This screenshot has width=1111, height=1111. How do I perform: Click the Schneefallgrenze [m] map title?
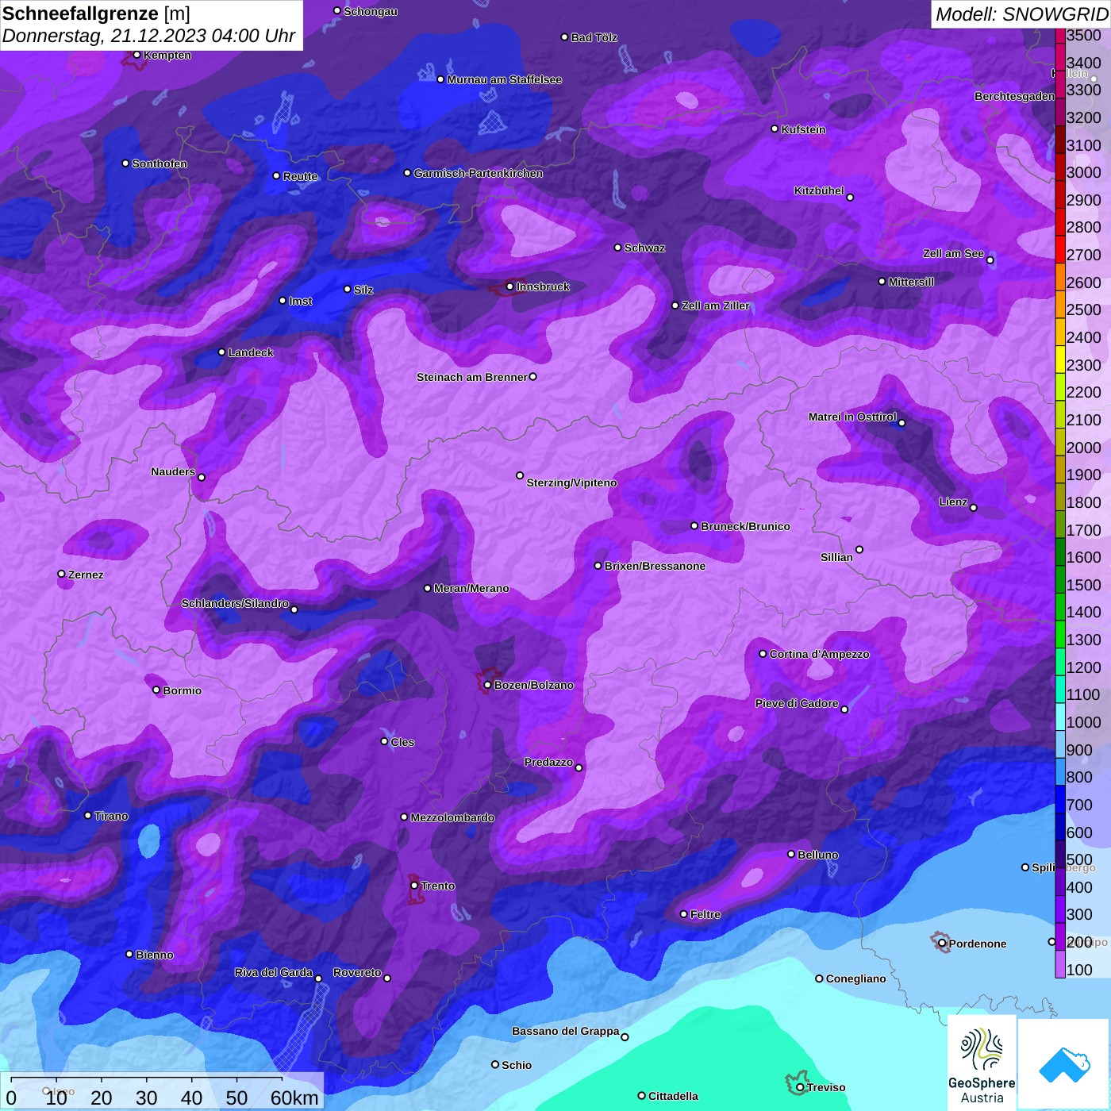point(96,13)
